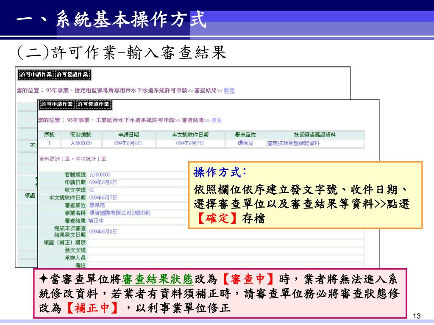Click the 備註 label
Viewport: 434px width, 325px height.
pos(81,266)
